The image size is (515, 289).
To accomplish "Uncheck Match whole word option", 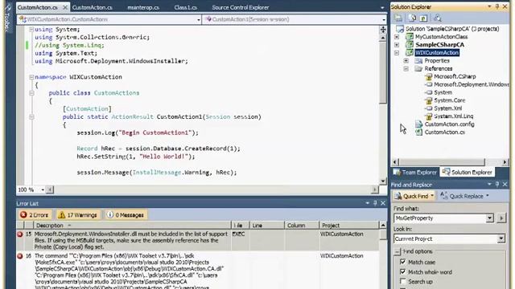I will tap(402, 271).
